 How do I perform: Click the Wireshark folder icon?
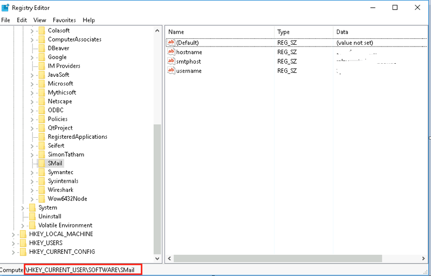click(x=41, y=190)
